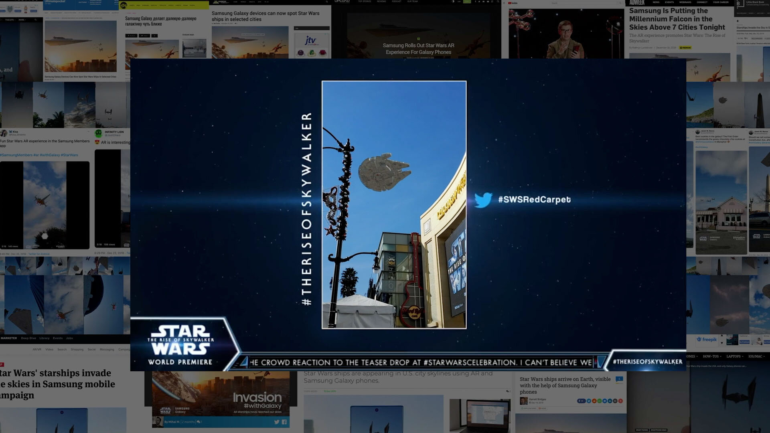770x433 pixels.
Task: Open 'Star Wars' starships invade the skies' headline
Action: click(57, 384)
